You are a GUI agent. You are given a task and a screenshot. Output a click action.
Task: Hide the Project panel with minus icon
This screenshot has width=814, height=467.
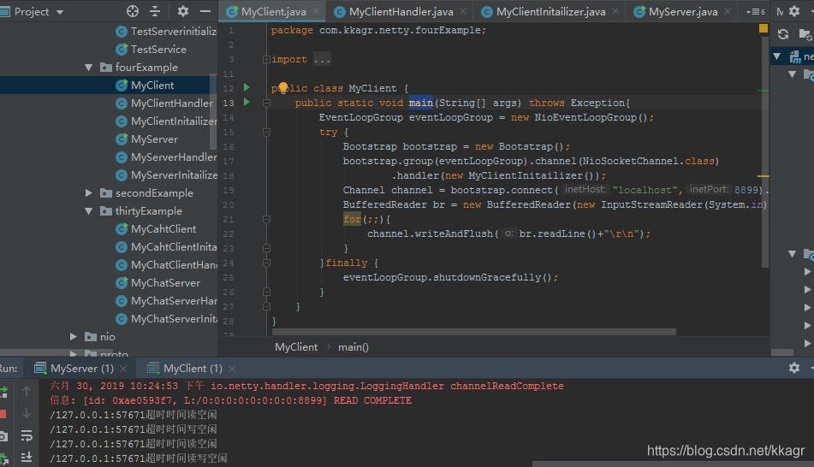pos(205,11)
